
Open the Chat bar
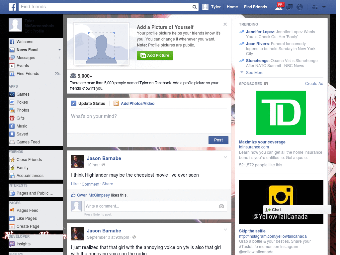coord(297,210)
